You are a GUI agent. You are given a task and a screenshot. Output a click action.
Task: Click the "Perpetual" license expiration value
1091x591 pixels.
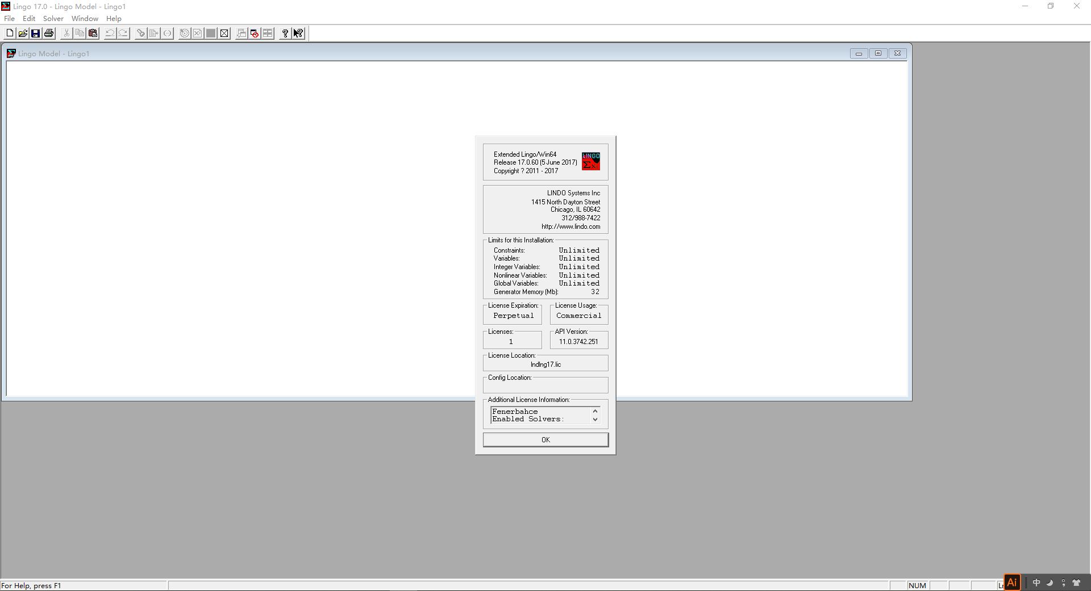pyautogui.click(x=514, y=316)
